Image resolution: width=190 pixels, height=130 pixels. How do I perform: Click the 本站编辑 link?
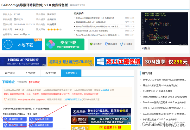(x=105, y=90)
